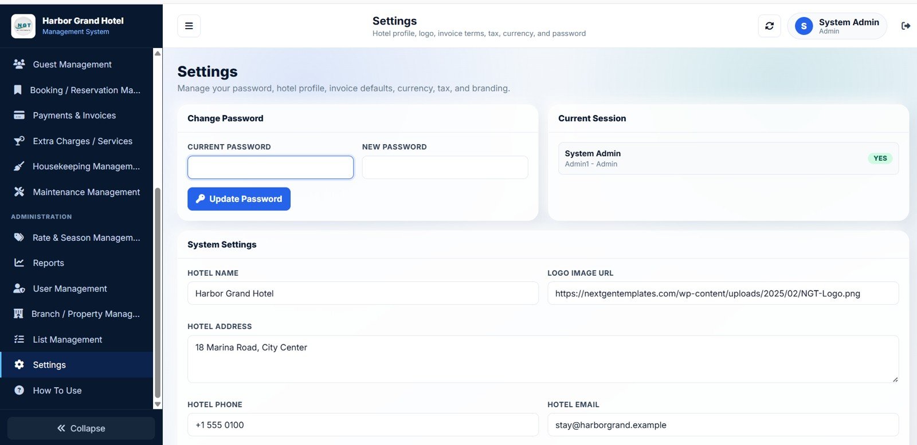The image size is (917, 445).
Task: Open List Management page
Action: click(x=77, y=339)
